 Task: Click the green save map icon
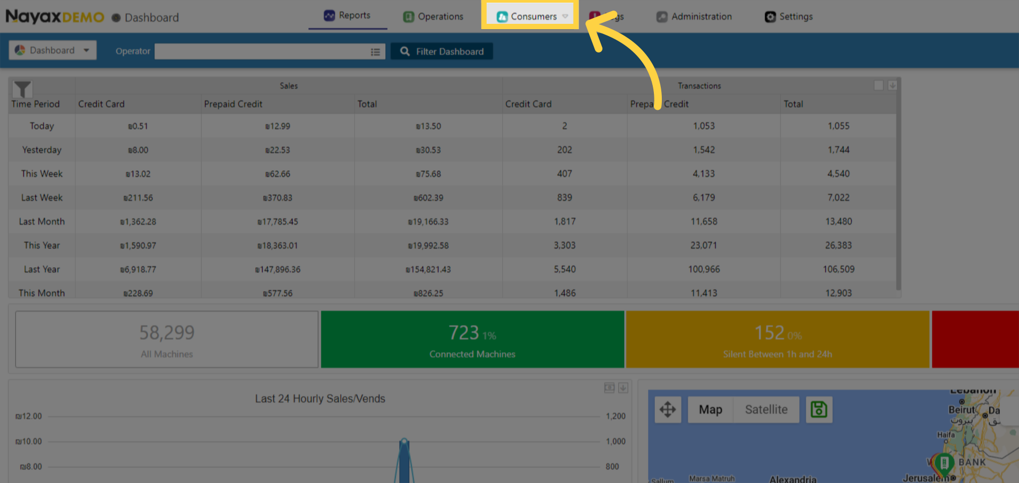(x=819, y=409)
